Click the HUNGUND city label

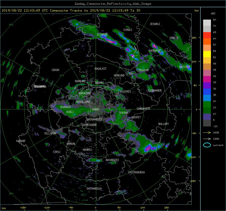pyautogui.click(x=119, y=76)
